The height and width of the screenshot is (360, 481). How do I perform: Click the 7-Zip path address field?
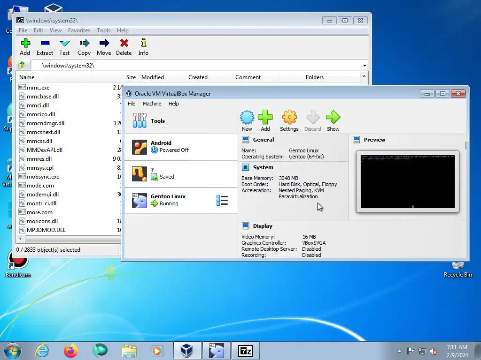196,66
